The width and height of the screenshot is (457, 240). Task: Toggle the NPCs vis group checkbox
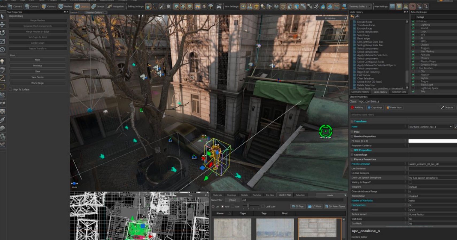[x=413, y=41]
